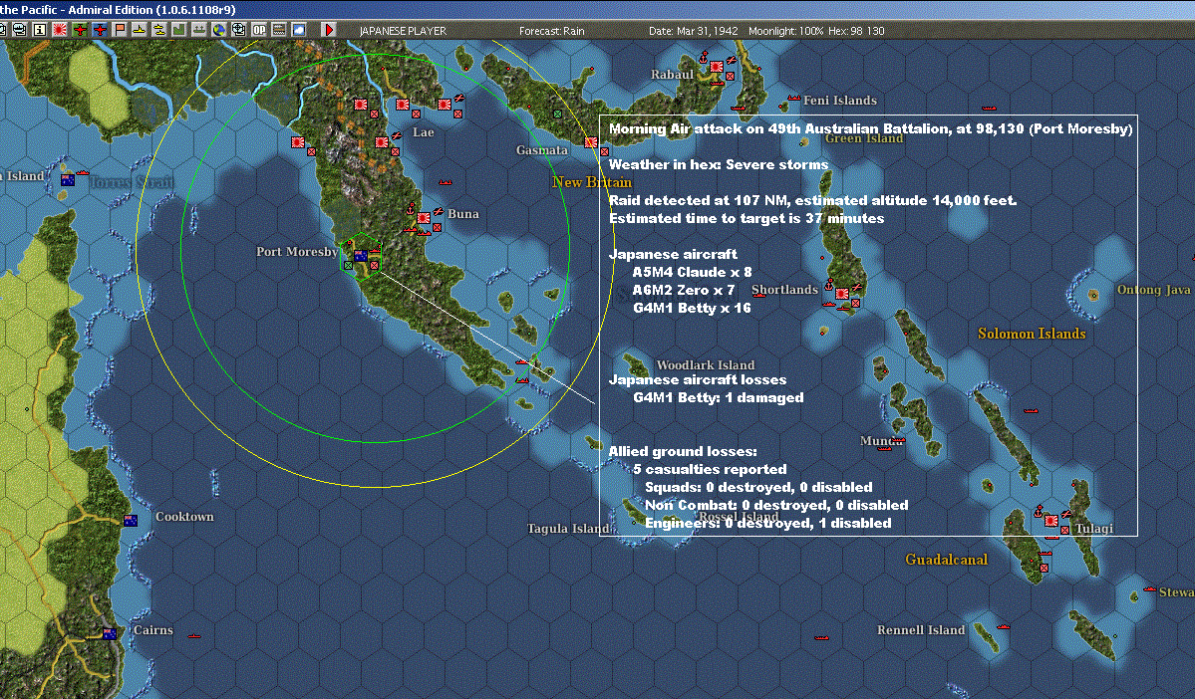Image resolution: width=1195 pixels, height=699 pixels.
Task: Select the Australian flag at Cooktown
Action: coord(131,521)
